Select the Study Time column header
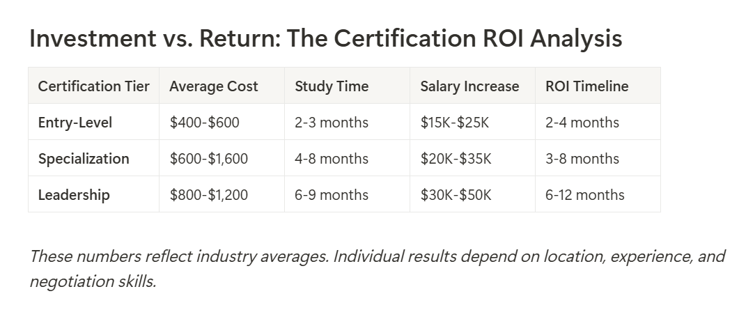Image resolution: width=746 pixels, height=319 pixels. pyautogui.click(x=332, y=86)
